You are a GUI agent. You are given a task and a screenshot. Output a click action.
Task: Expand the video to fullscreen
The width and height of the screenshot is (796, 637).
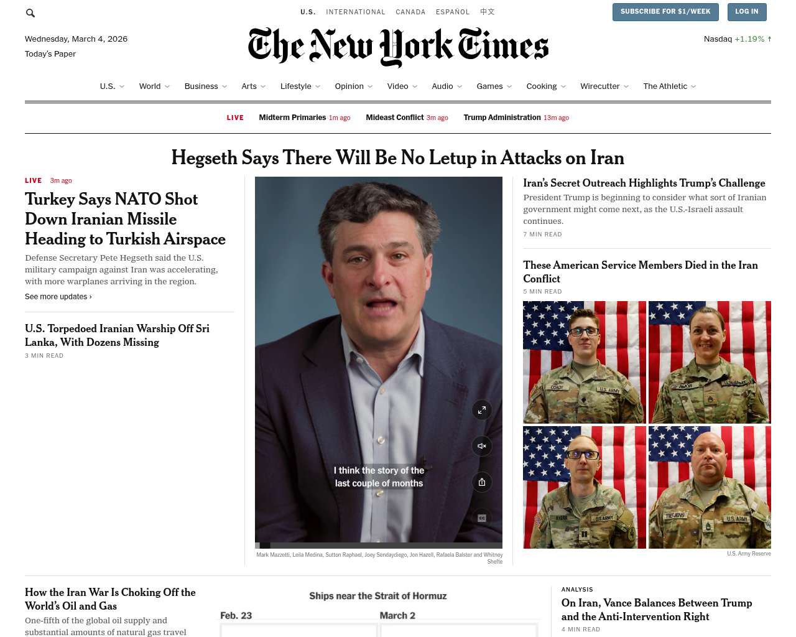point(482,410)
